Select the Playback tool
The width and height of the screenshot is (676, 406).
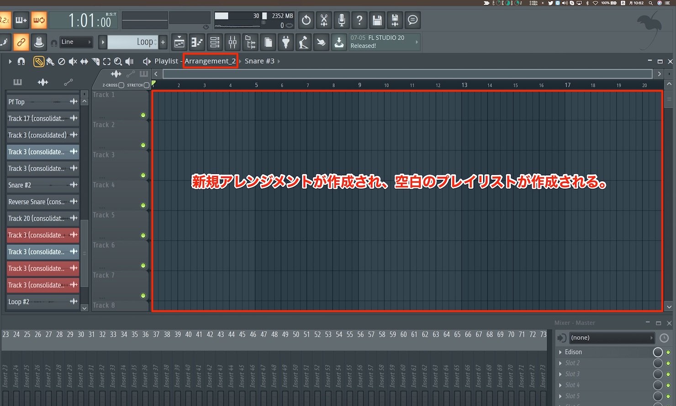click(130, 61)
